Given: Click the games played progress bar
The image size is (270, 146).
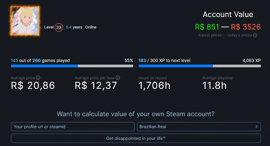Looking at the screenshot, I should pos(72,66).
